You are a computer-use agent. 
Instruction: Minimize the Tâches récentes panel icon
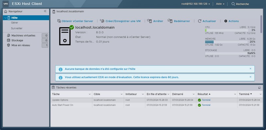(x=259, y=88)
